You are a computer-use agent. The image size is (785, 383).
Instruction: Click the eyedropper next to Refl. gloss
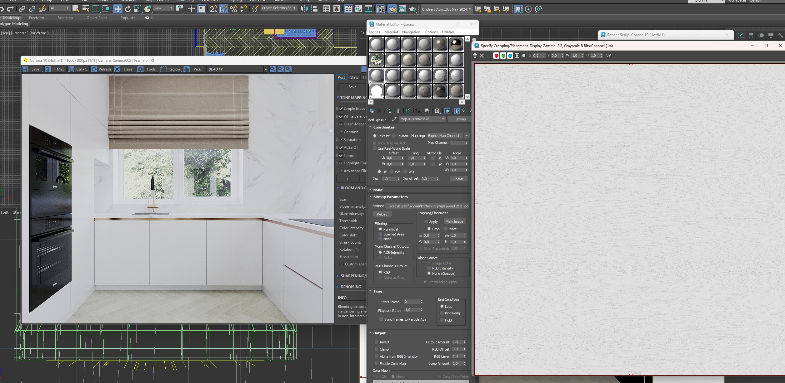click(x=394, y=119)
